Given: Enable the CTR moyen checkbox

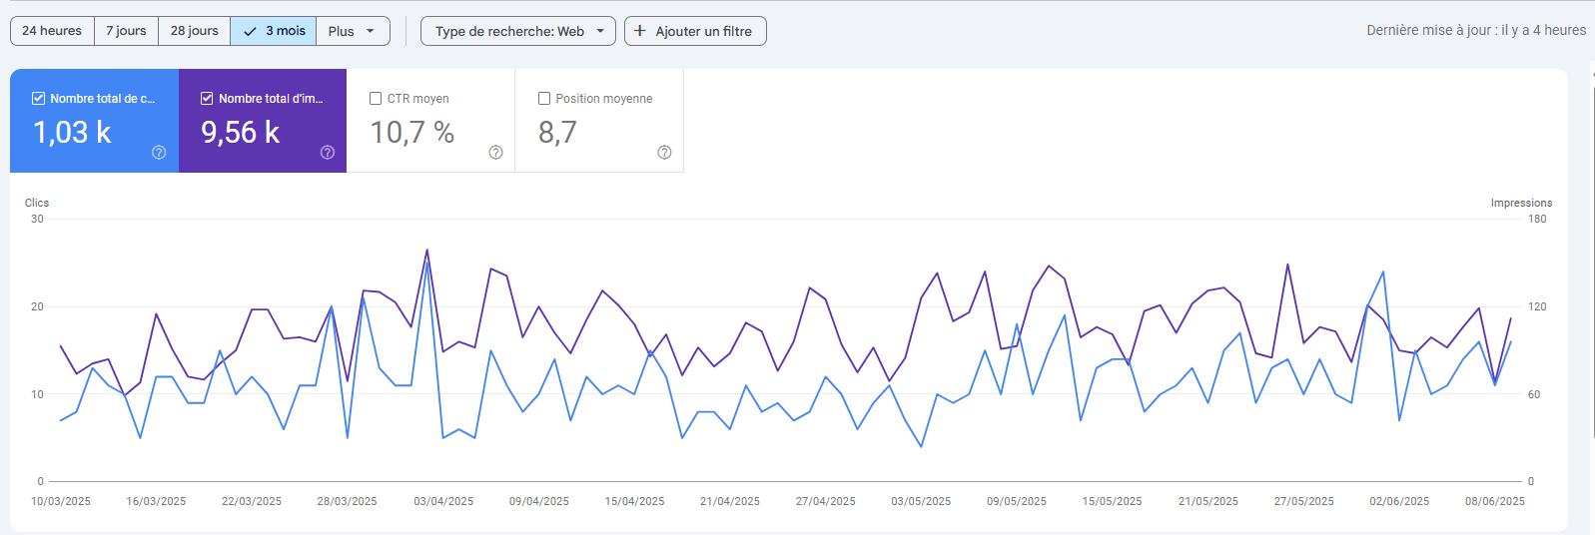Looking at the screenshot, I should coord(376,99).
